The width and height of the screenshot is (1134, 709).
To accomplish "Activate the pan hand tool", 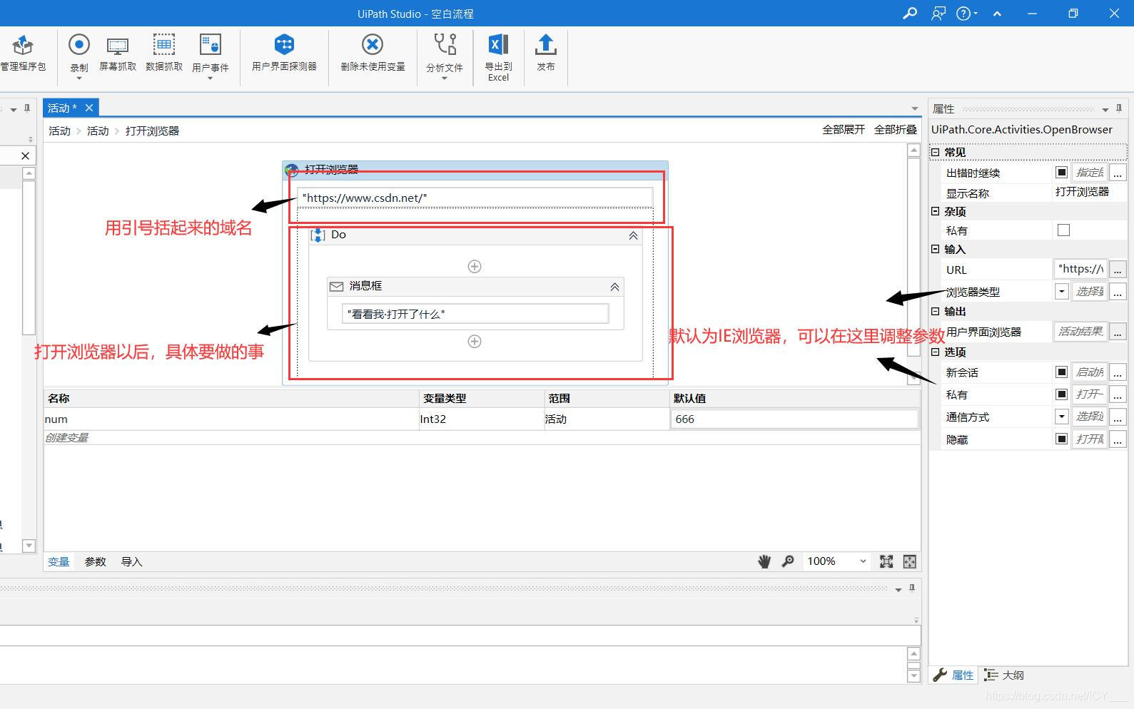I will pos(764,561).
